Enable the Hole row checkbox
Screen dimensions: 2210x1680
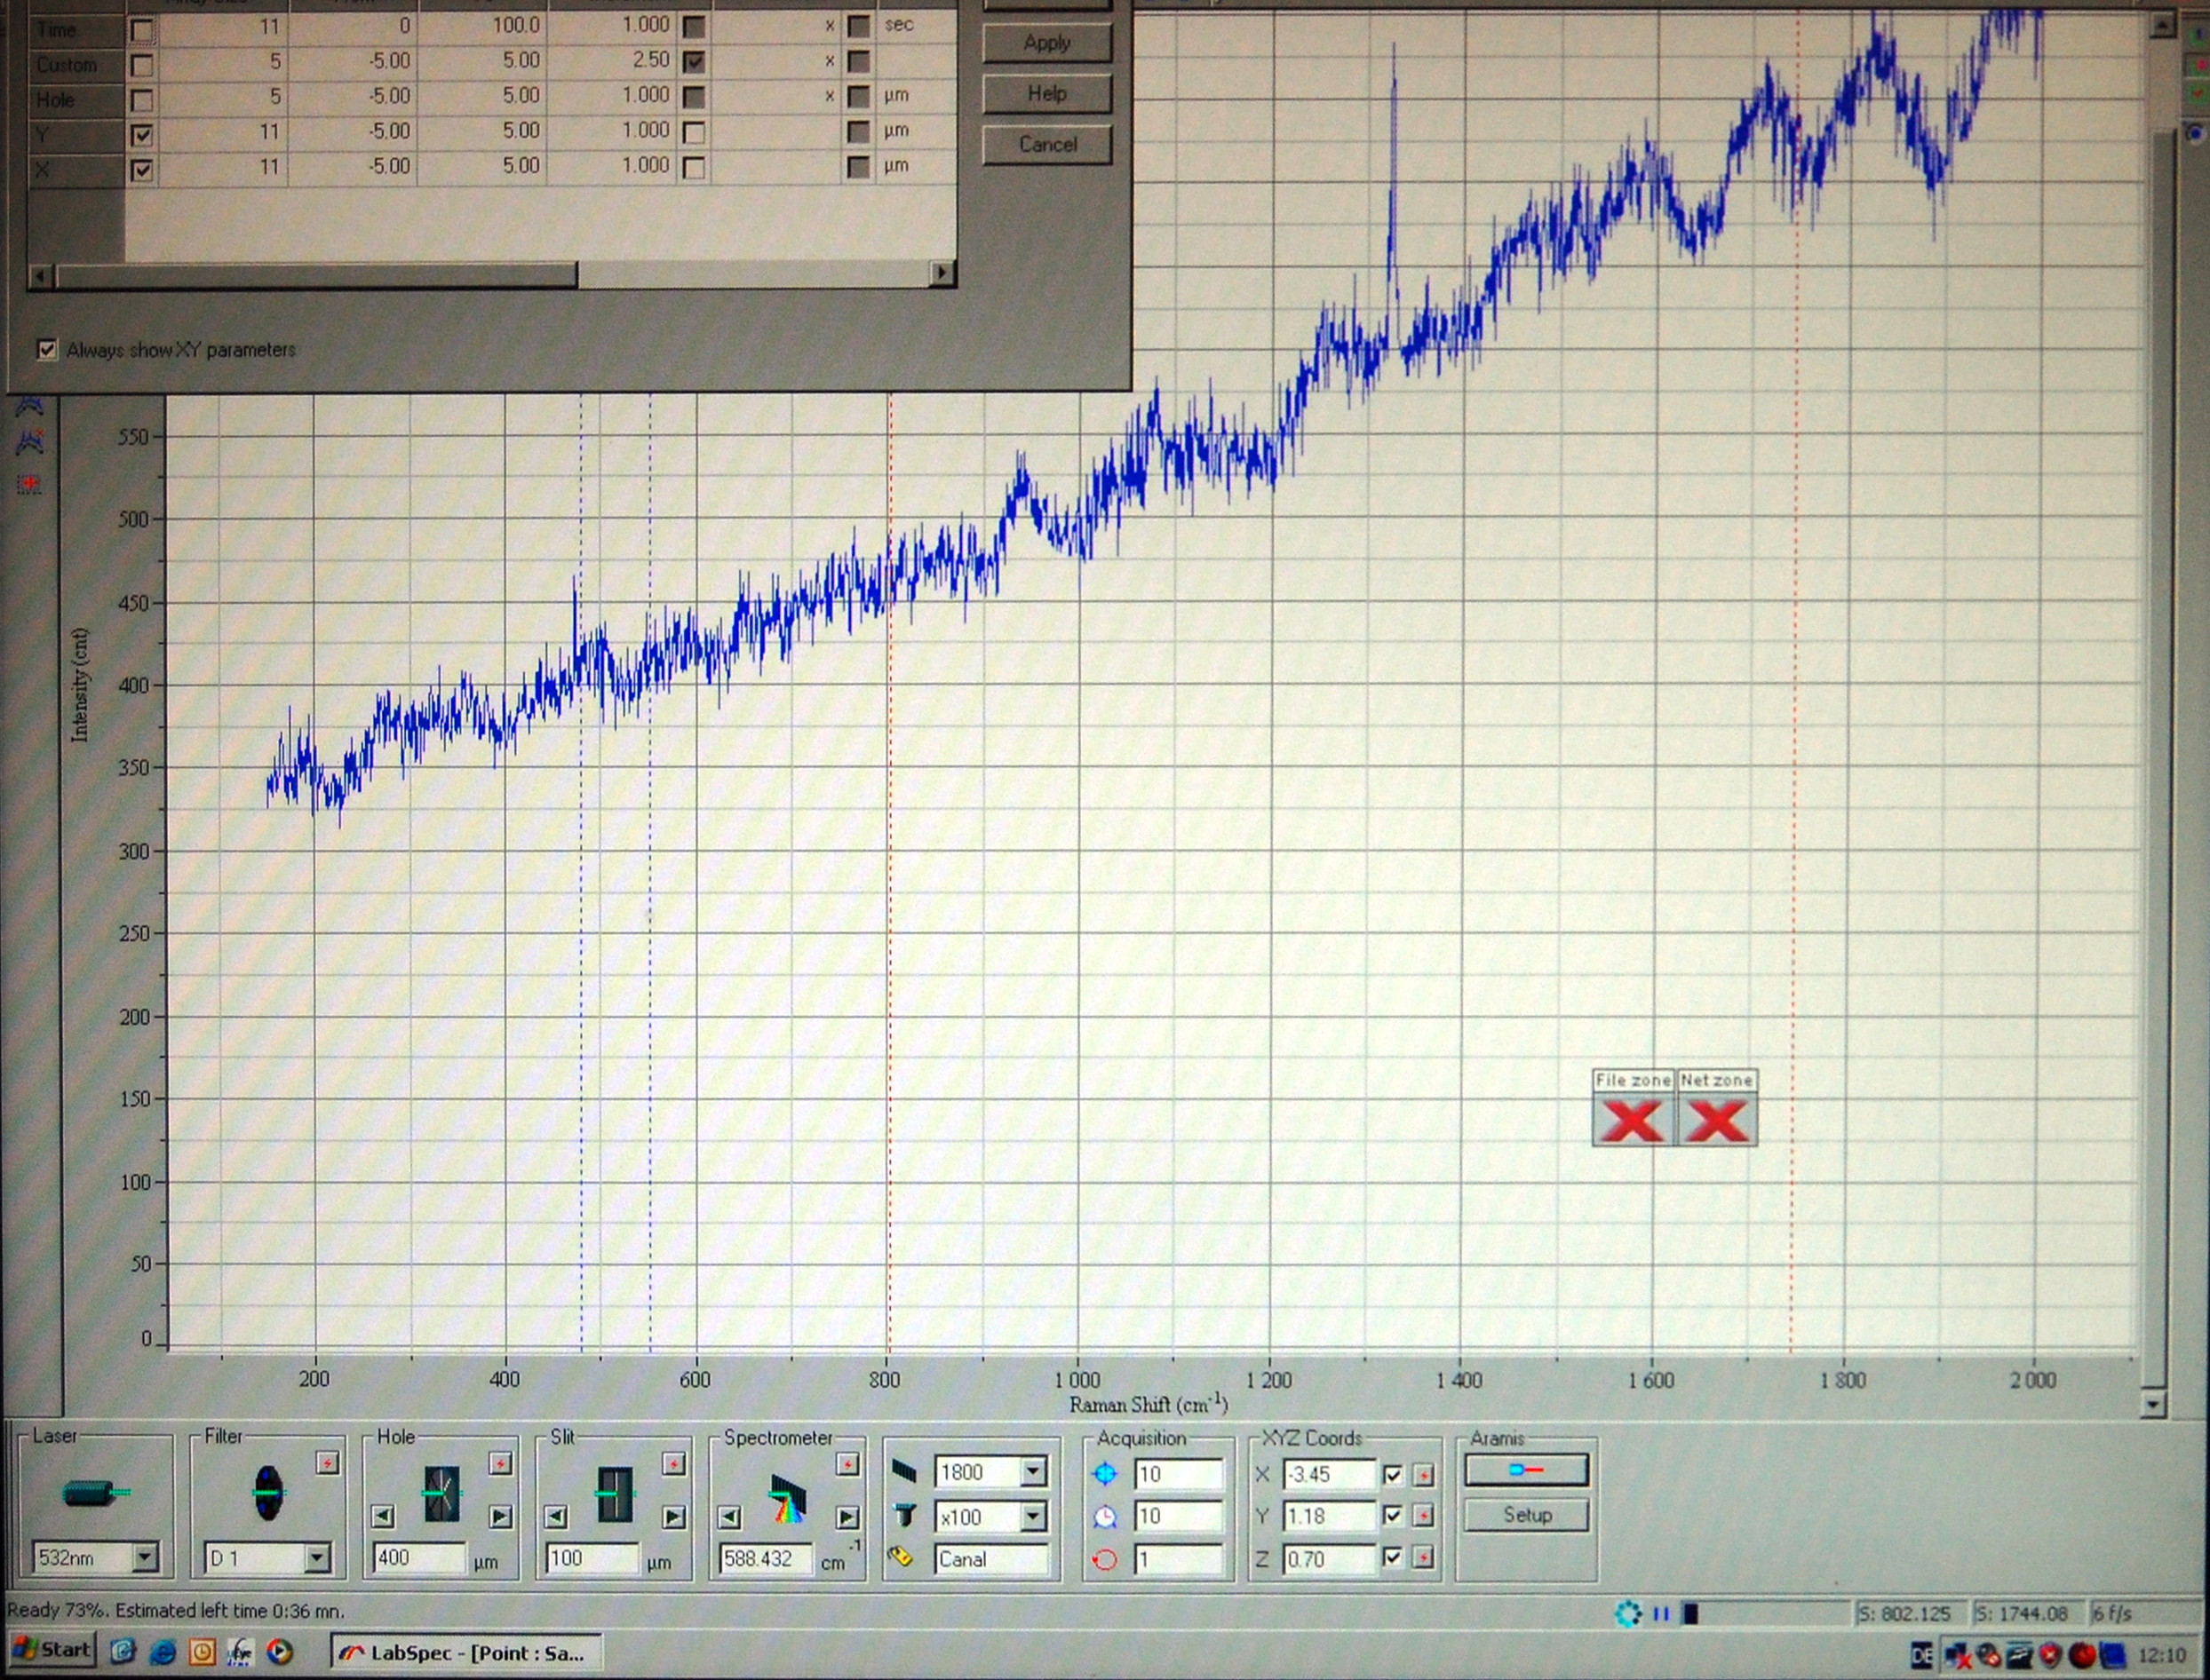point(142,101)
